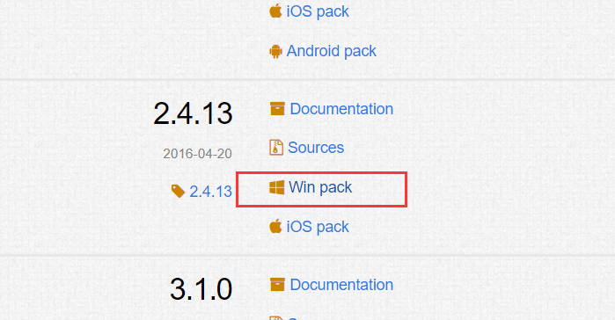Click the Android robot icon
This screenshot has height=320, width=615.
[275, 51]
